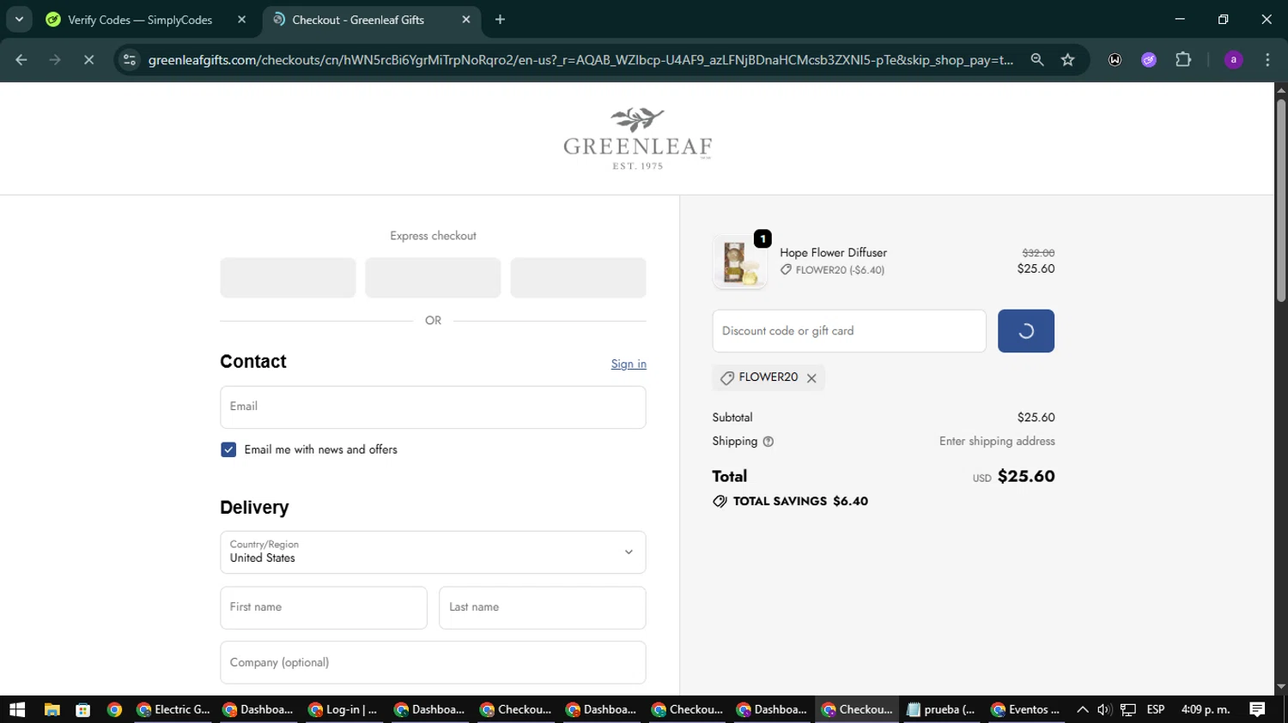Open the Windows Start menu
This screenshot has height=723, width=1288.
click(17, 709)
